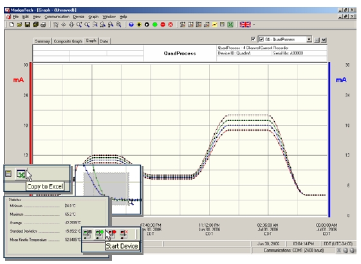Switch to the Data tab

104,41
